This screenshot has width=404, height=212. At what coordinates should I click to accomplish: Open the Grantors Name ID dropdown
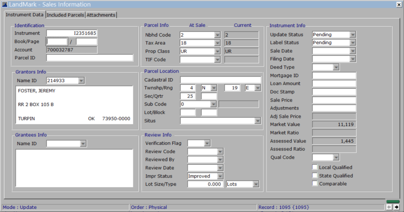point(81,81)
